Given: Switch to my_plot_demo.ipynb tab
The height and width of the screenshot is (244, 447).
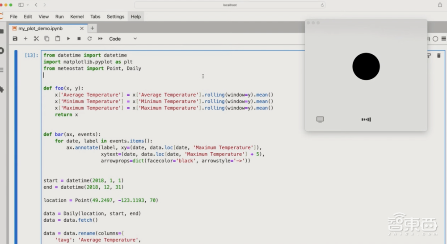Looking at the screenshot, I should click(40, 28).
